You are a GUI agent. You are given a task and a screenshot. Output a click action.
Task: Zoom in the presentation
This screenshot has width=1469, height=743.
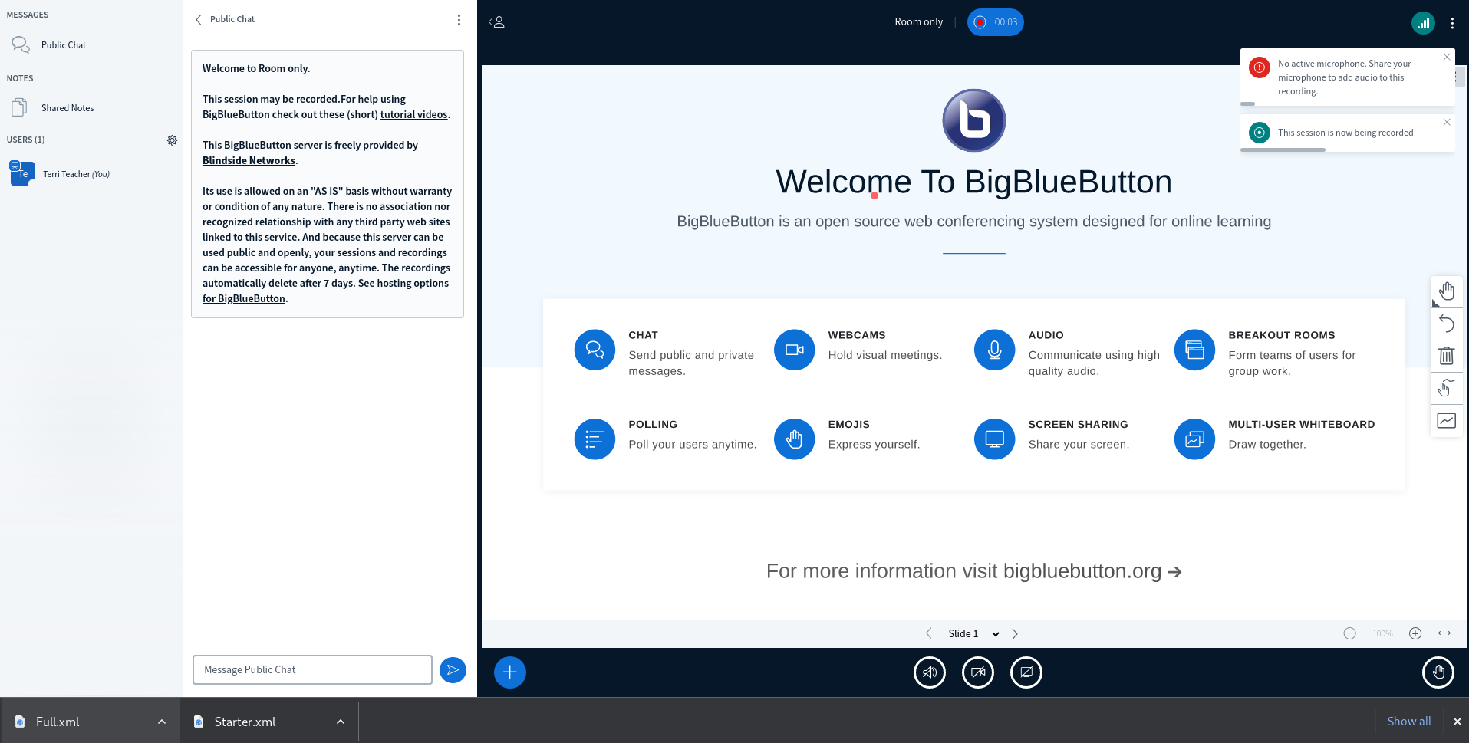tap(1415, 633)
